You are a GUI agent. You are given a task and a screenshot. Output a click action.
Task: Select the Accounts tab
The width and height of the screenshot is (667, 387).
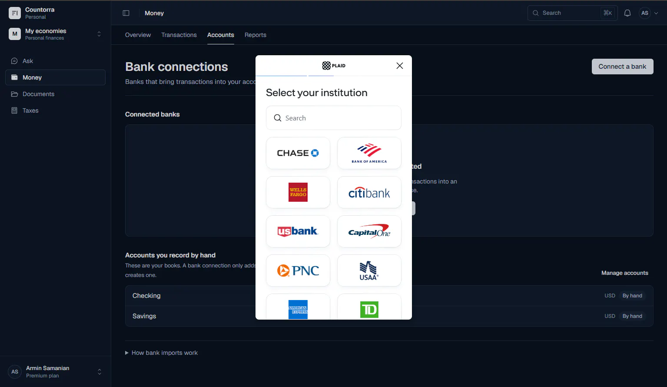(x=221, y=35)
